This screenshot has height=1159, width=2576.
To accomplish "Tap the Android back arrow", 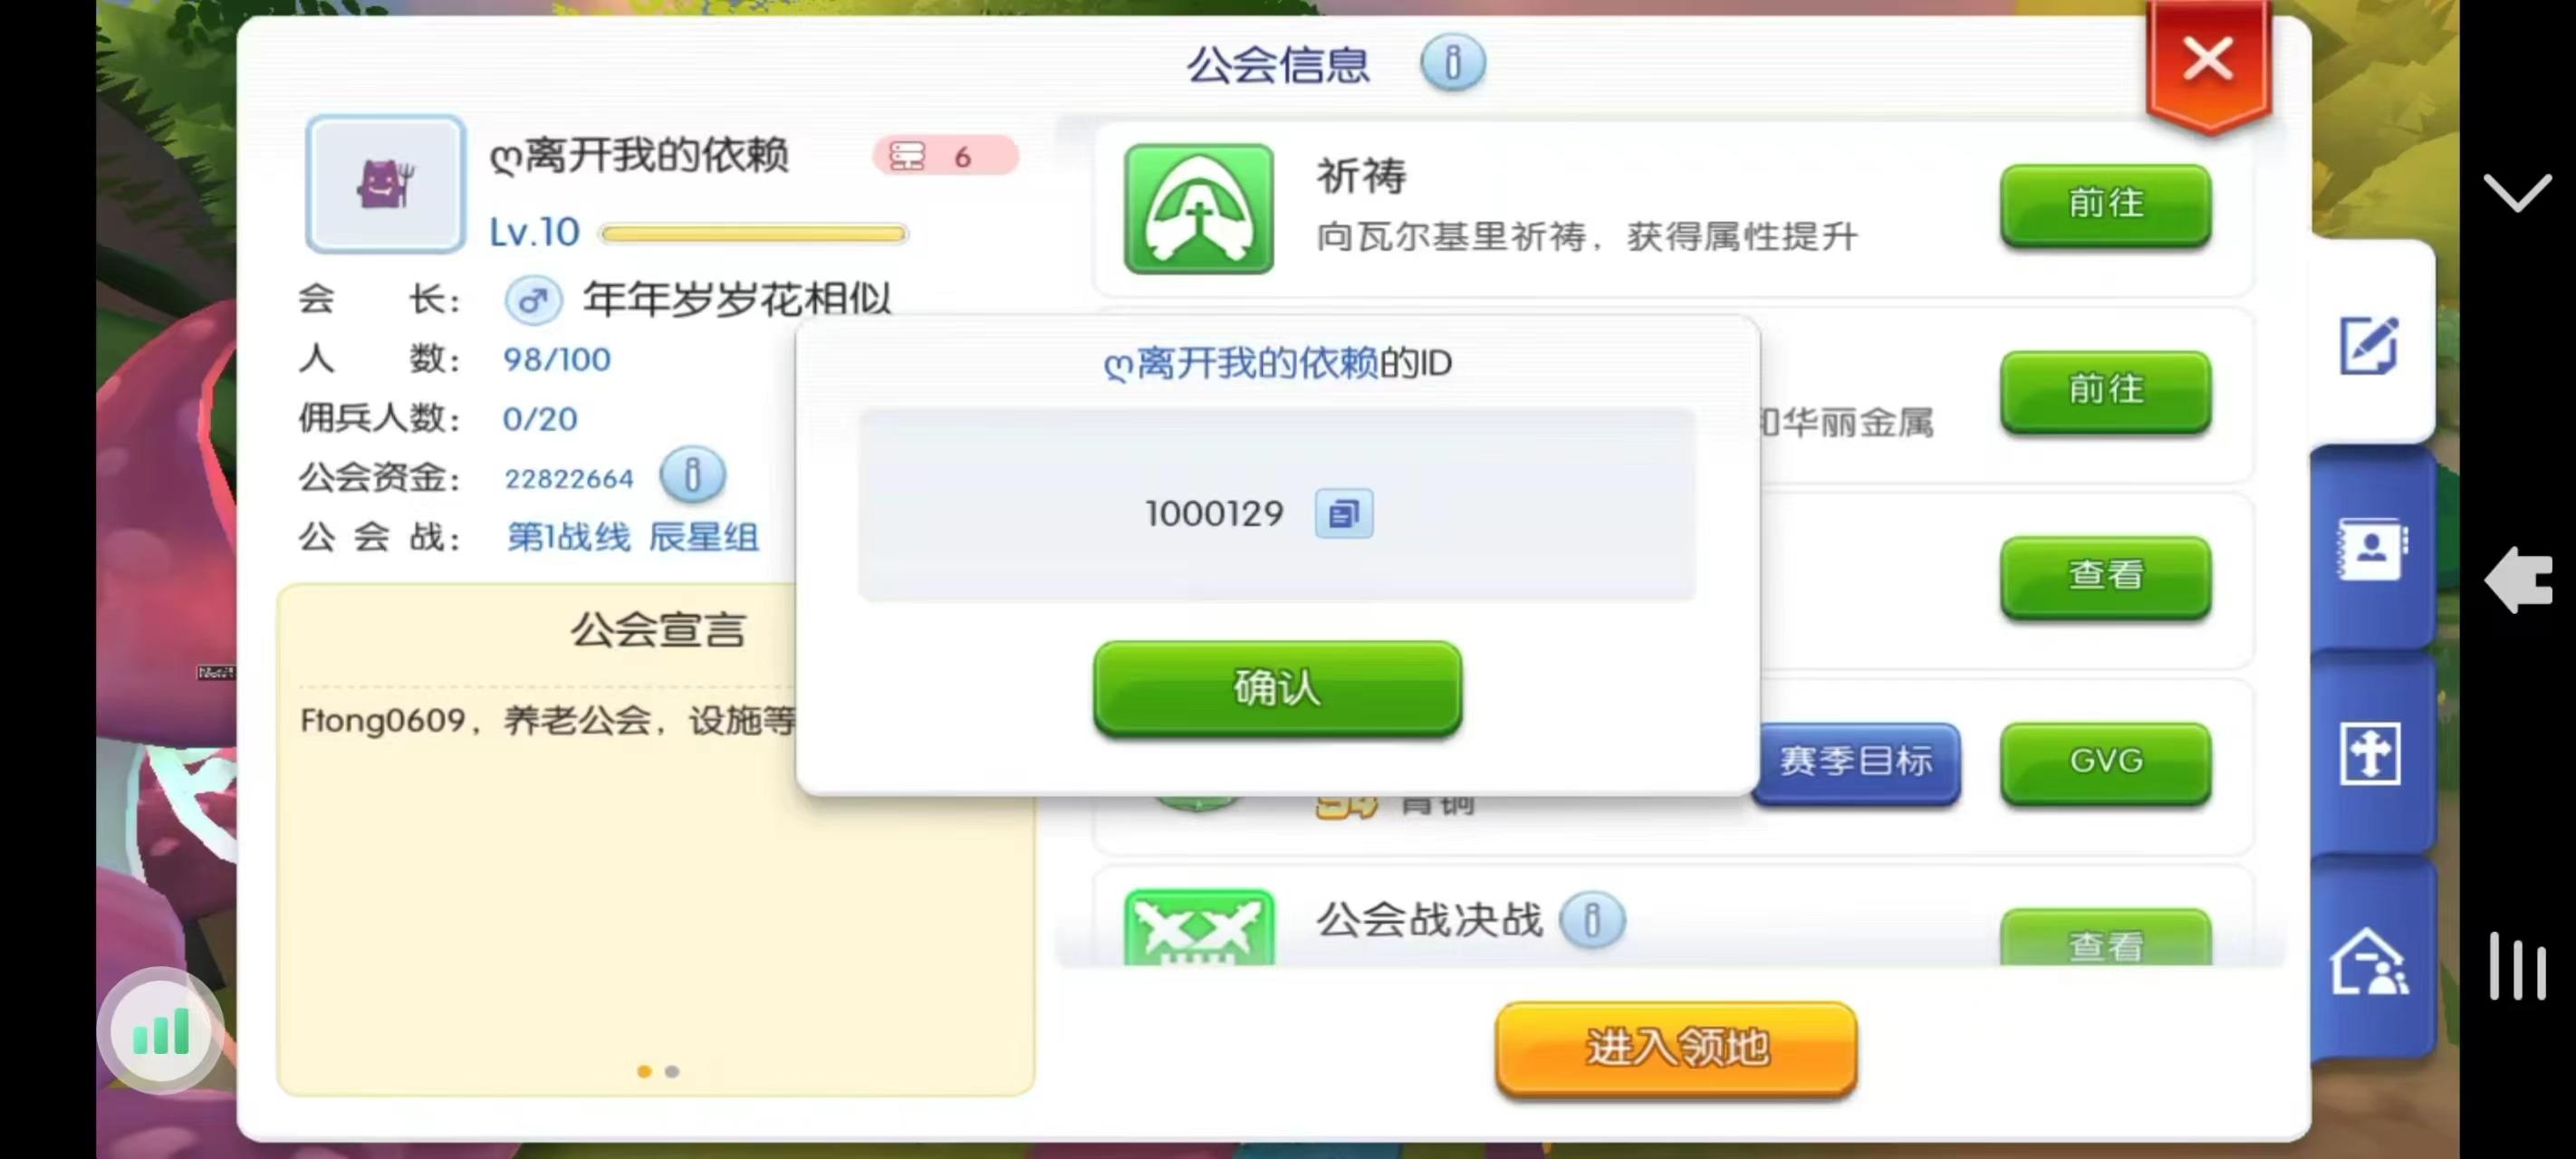I will coord(2519,579).
